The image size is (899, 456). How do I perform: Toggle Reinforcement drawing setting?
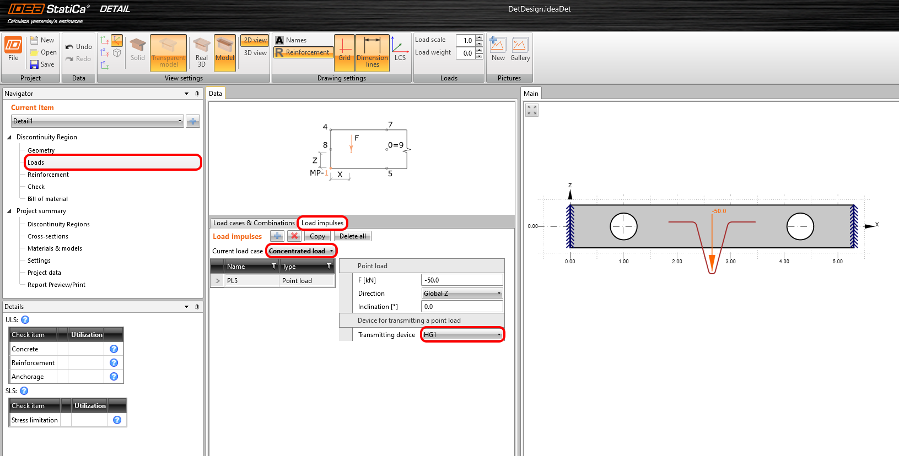303,52
